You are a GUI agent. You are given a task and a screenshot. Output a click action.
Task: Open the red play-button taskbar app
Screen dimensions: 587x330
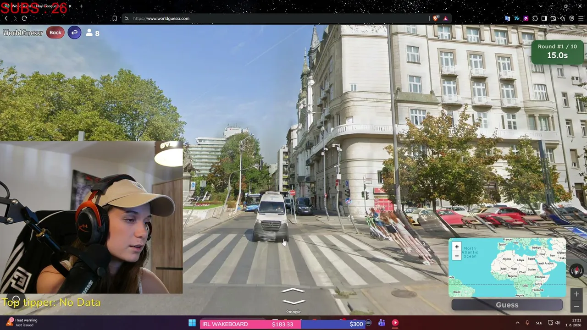pos(395,323)
